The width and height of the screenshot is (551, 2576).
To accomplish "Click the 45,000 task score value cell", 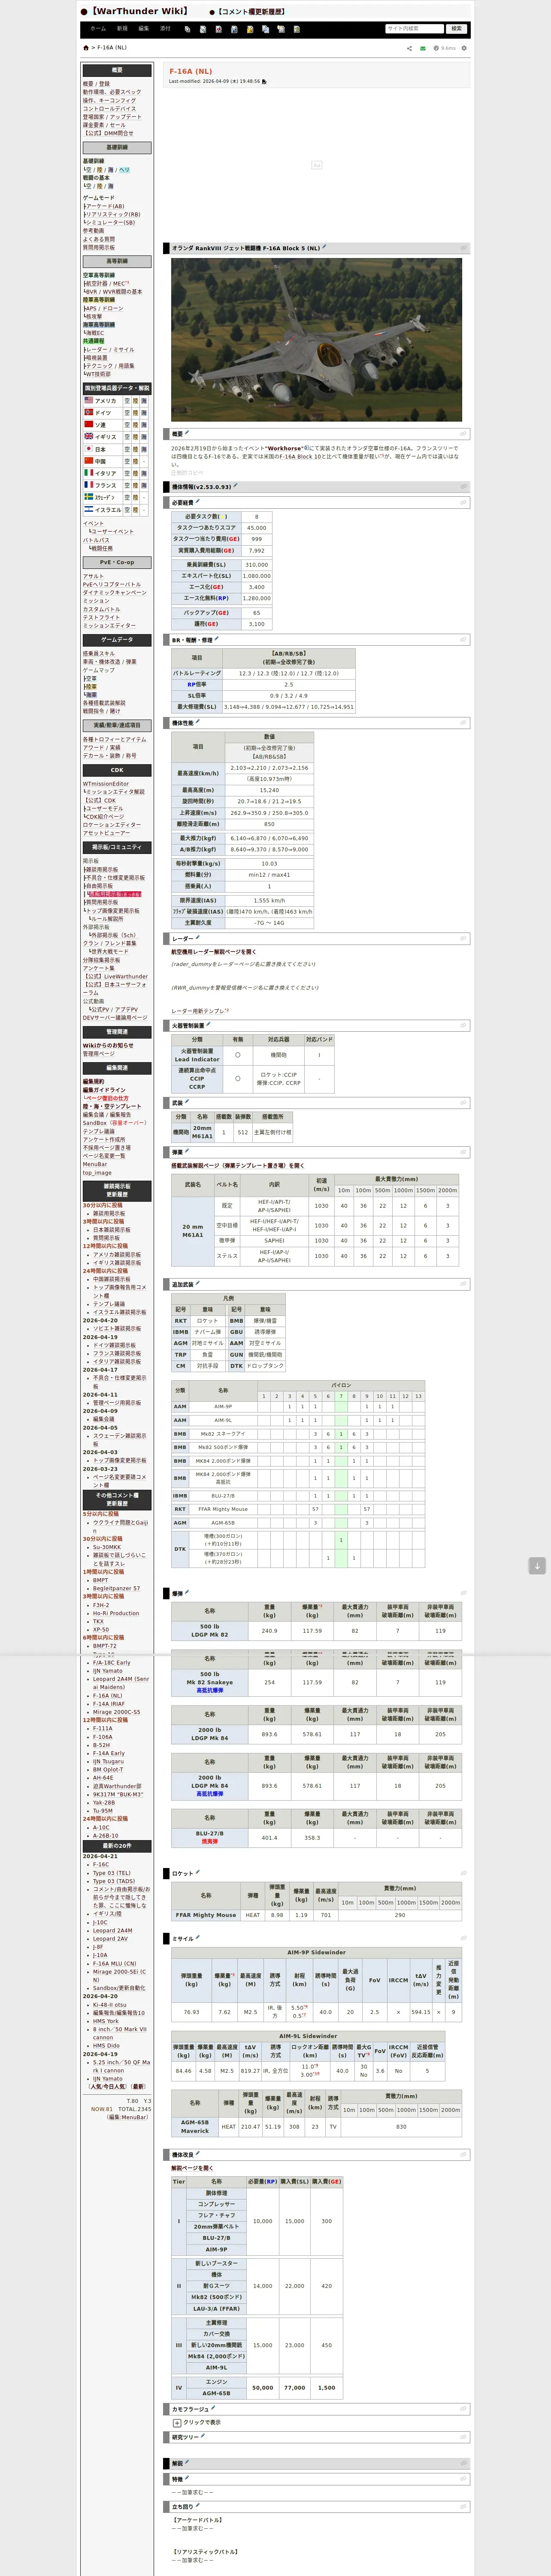I will click(256, 528).
